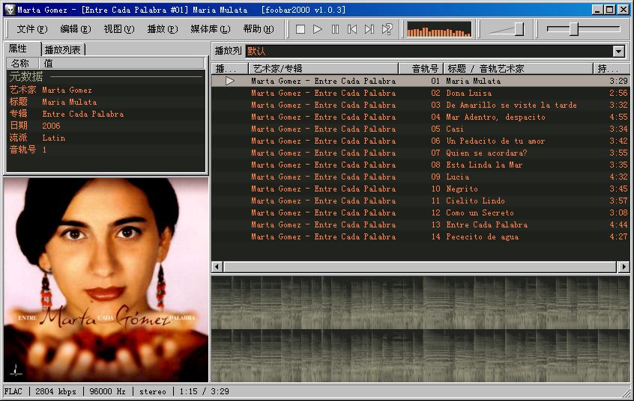Select track 10 Negrito

[420, 189]
